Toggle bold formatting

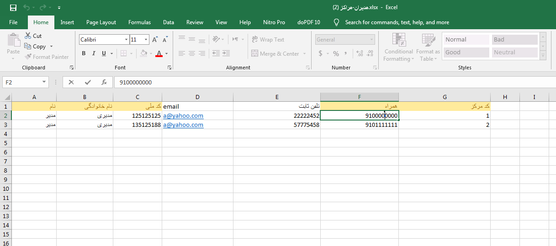point(84,53)
